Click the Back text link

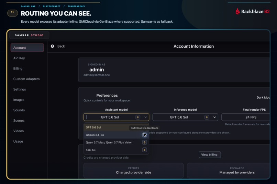(61, 46)
